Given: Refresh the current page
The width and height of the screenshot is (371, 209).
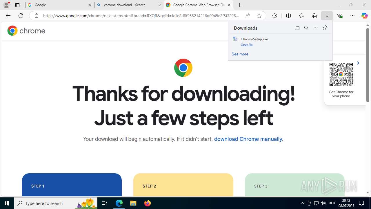Looking at the screenshot, I should coord(21,16).
